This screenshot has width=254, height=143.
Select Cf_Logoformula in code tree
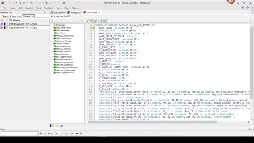coord(62,54)
